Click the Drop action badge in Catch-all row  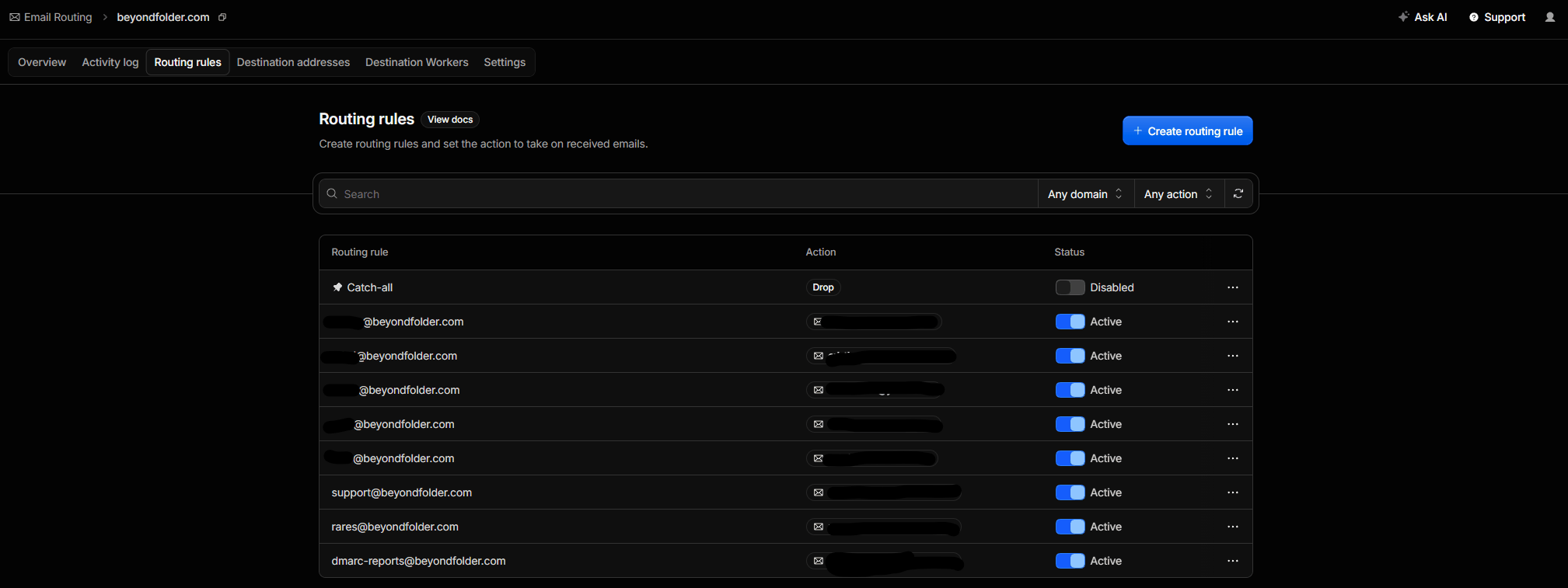click(x=823, y=287)
